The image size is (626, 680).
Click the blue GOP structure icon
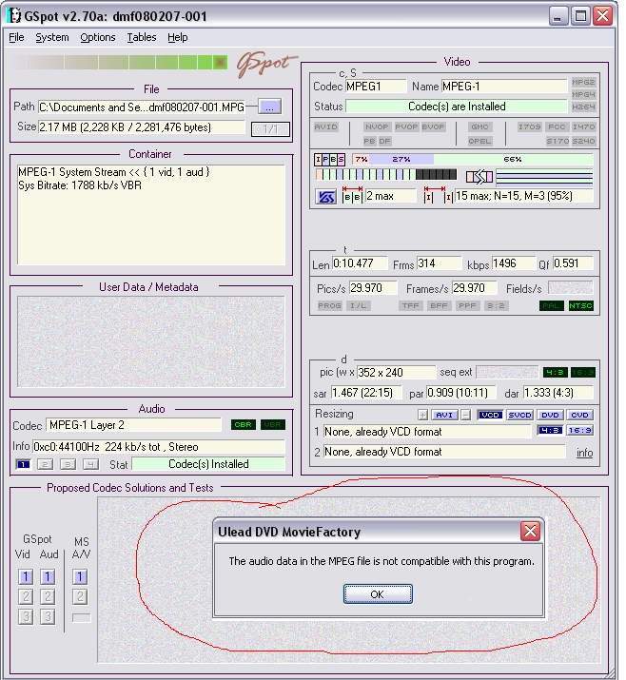pyautogui.click(x=325, y=197)
